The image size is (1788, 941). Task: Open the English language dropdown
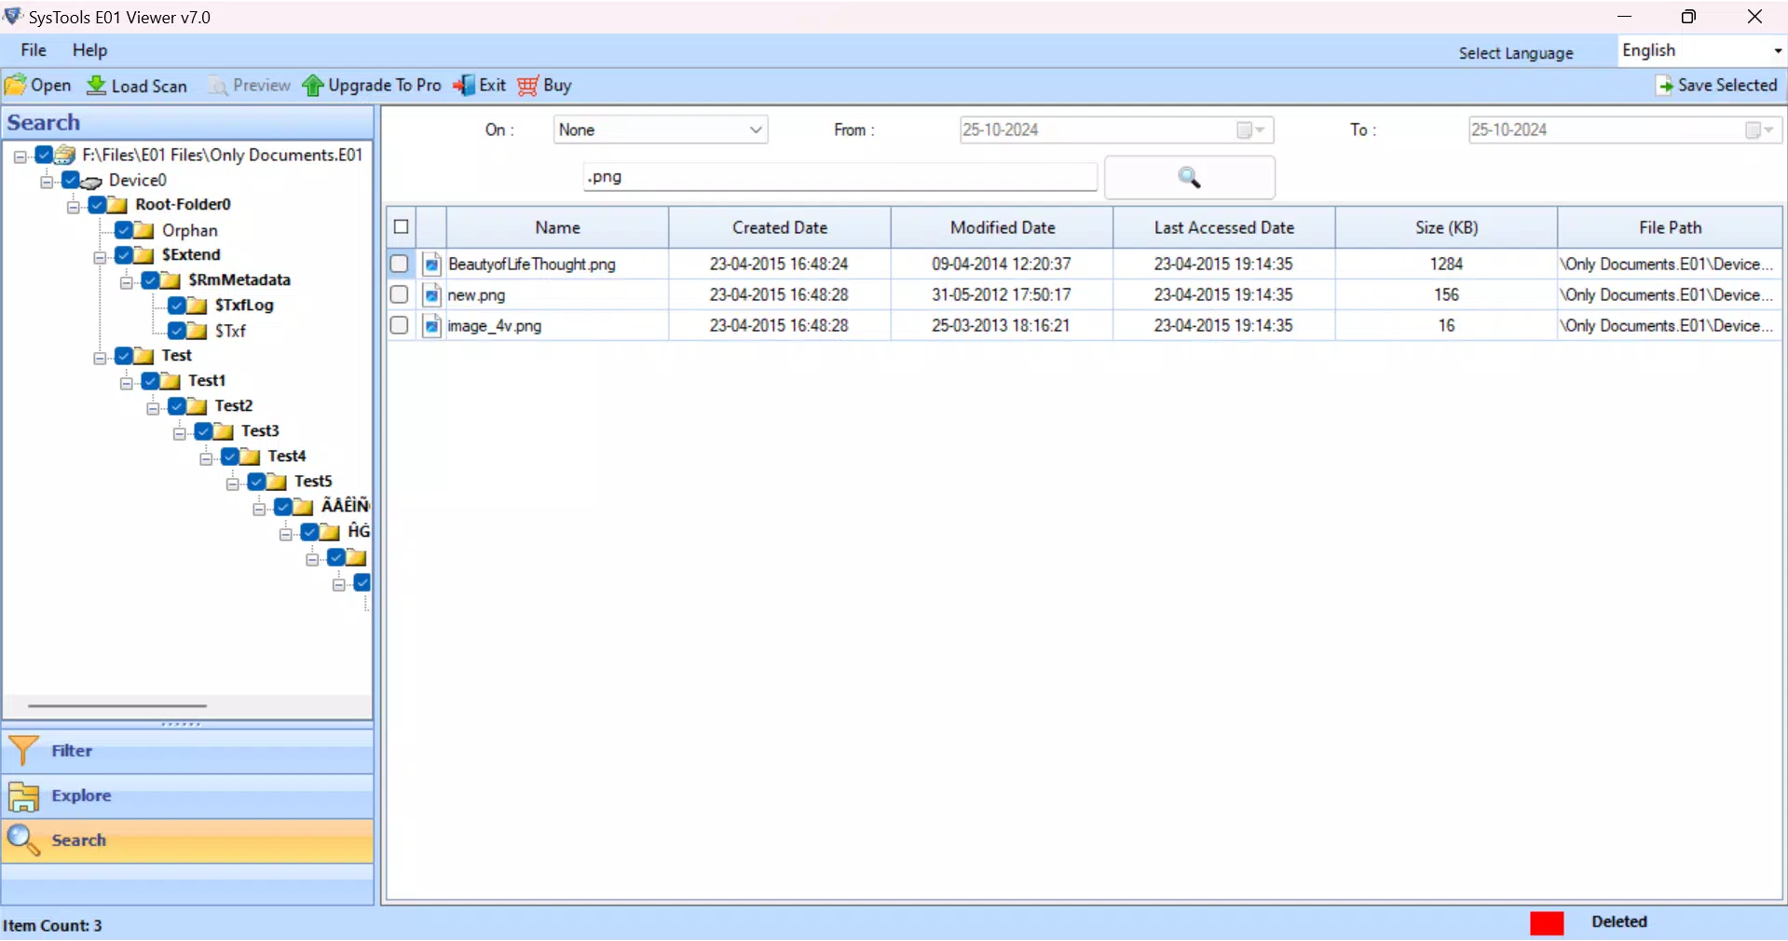[1702, 50]
